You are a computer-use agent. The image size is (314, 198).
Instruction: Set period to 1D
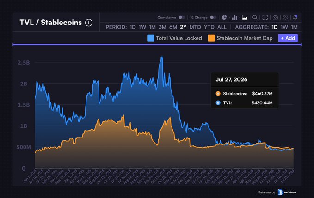[133, 27]
